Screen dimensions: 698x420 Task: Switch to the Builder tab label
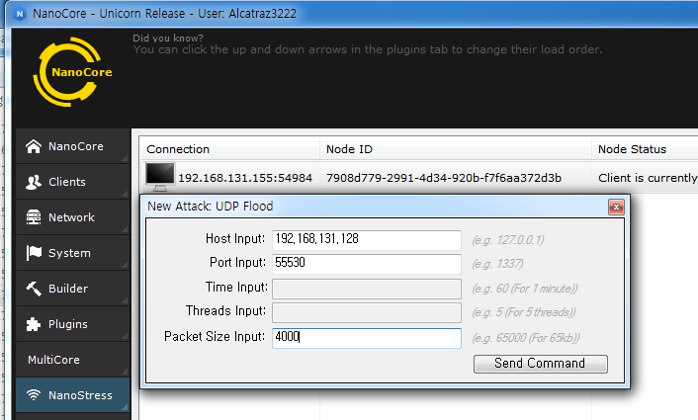coord(68,289)
